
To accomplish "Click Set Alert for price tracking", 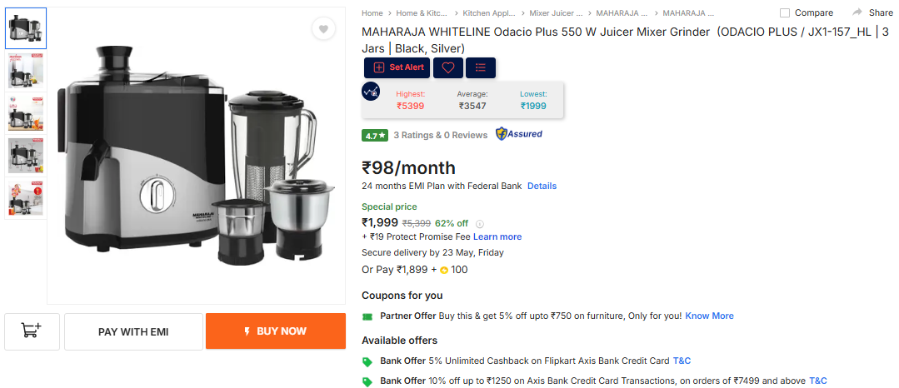I will click(397, 67).
